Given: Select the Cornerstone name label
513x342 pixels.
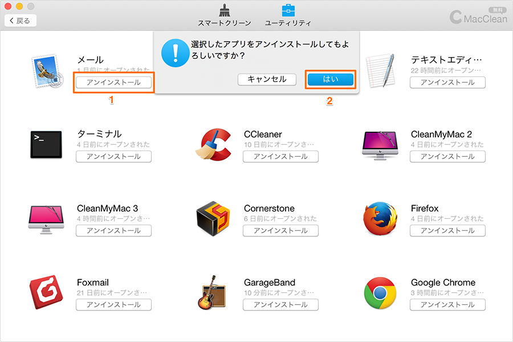Looking at the screenshot, I should coord(269,209).
